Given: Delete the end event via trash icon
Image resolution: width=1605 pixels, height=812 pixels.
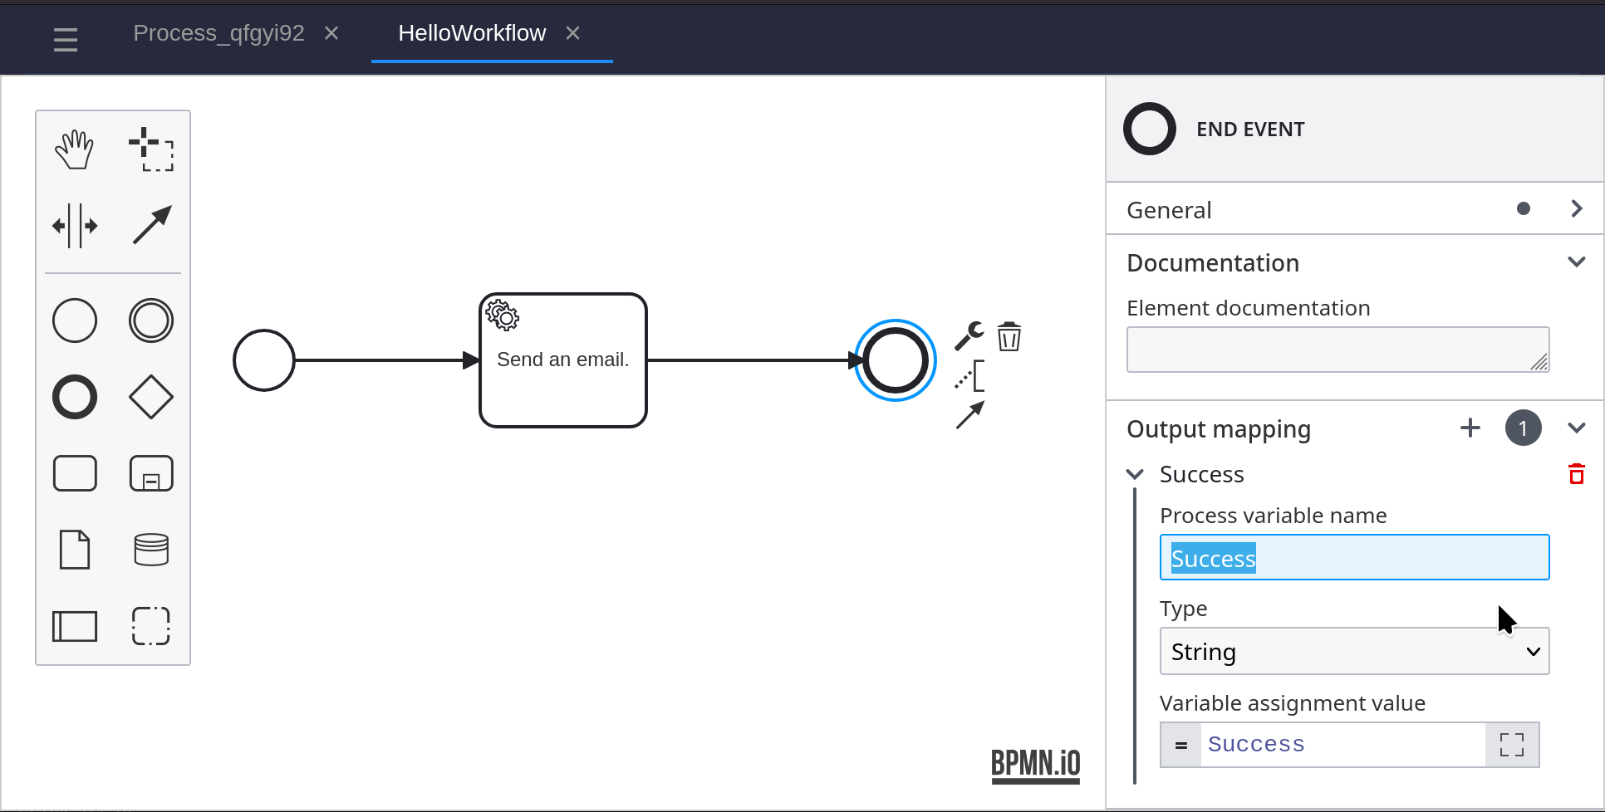Looking at the screenshot, I should (x=1009, y=337).
